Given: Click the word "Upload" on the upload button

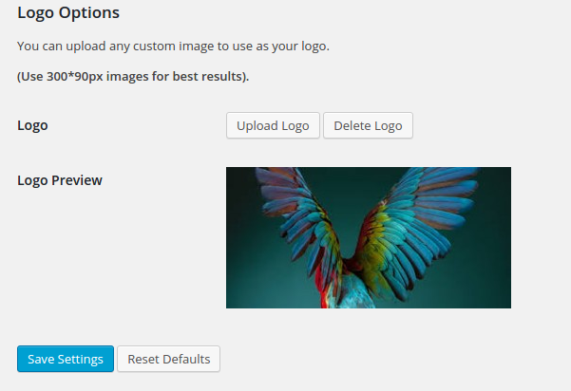Looking at the screenshot, I should pyautogui.click(x=257, y=125).
